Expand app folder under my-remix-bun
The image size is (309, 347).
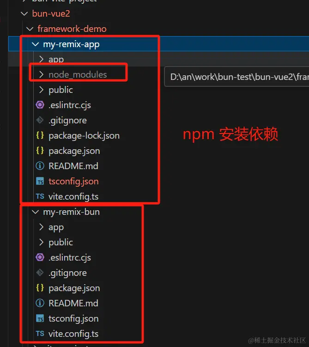[x=41, y=227]
